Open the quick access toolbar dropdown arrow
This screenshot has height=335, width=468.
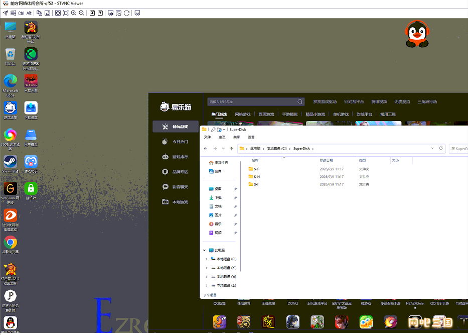point(224,130)
